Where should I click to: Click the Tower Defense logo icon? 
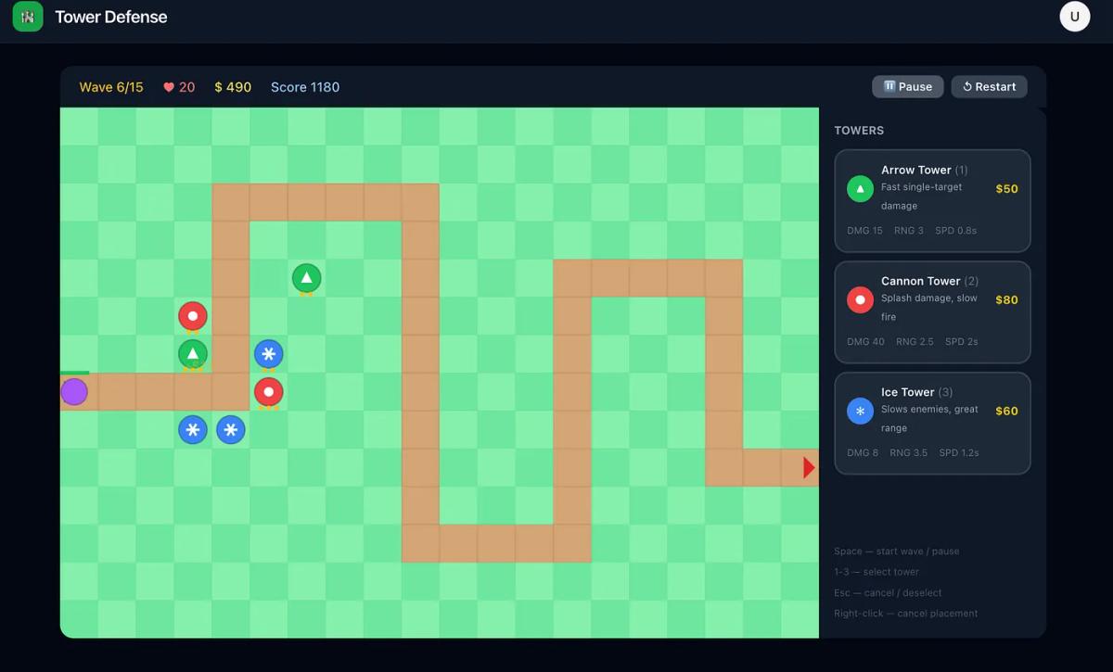(27, 16)
